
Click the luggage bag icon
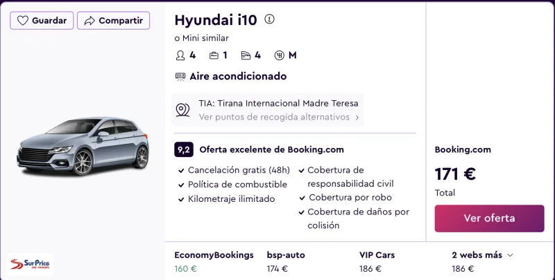[214, 55]
